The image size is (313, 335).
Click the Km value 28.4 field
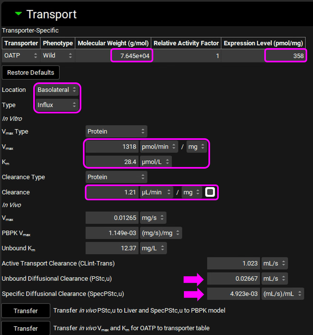[x=112, y=162]
